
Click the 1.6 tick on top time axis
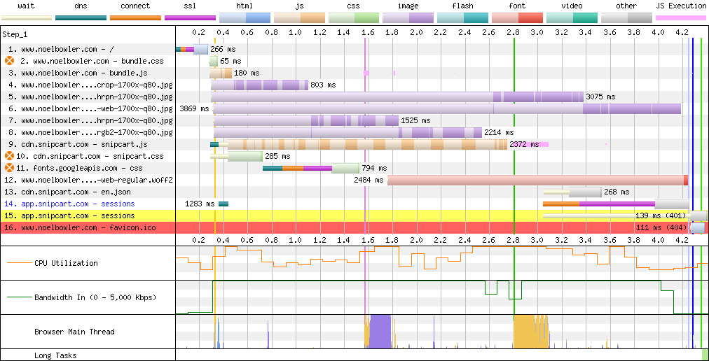coord(368,32)
